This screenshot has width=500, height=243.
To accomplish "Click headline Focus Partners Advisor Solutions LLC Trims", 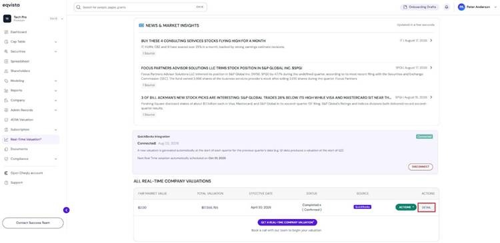I will click(x=221, y=68).
